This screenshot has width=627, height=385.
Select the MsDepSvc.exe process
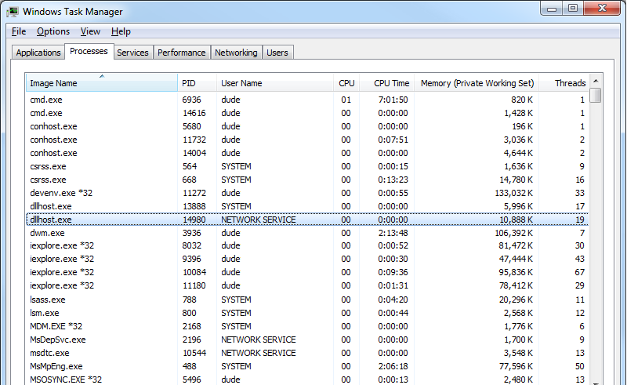click(307, 340)
